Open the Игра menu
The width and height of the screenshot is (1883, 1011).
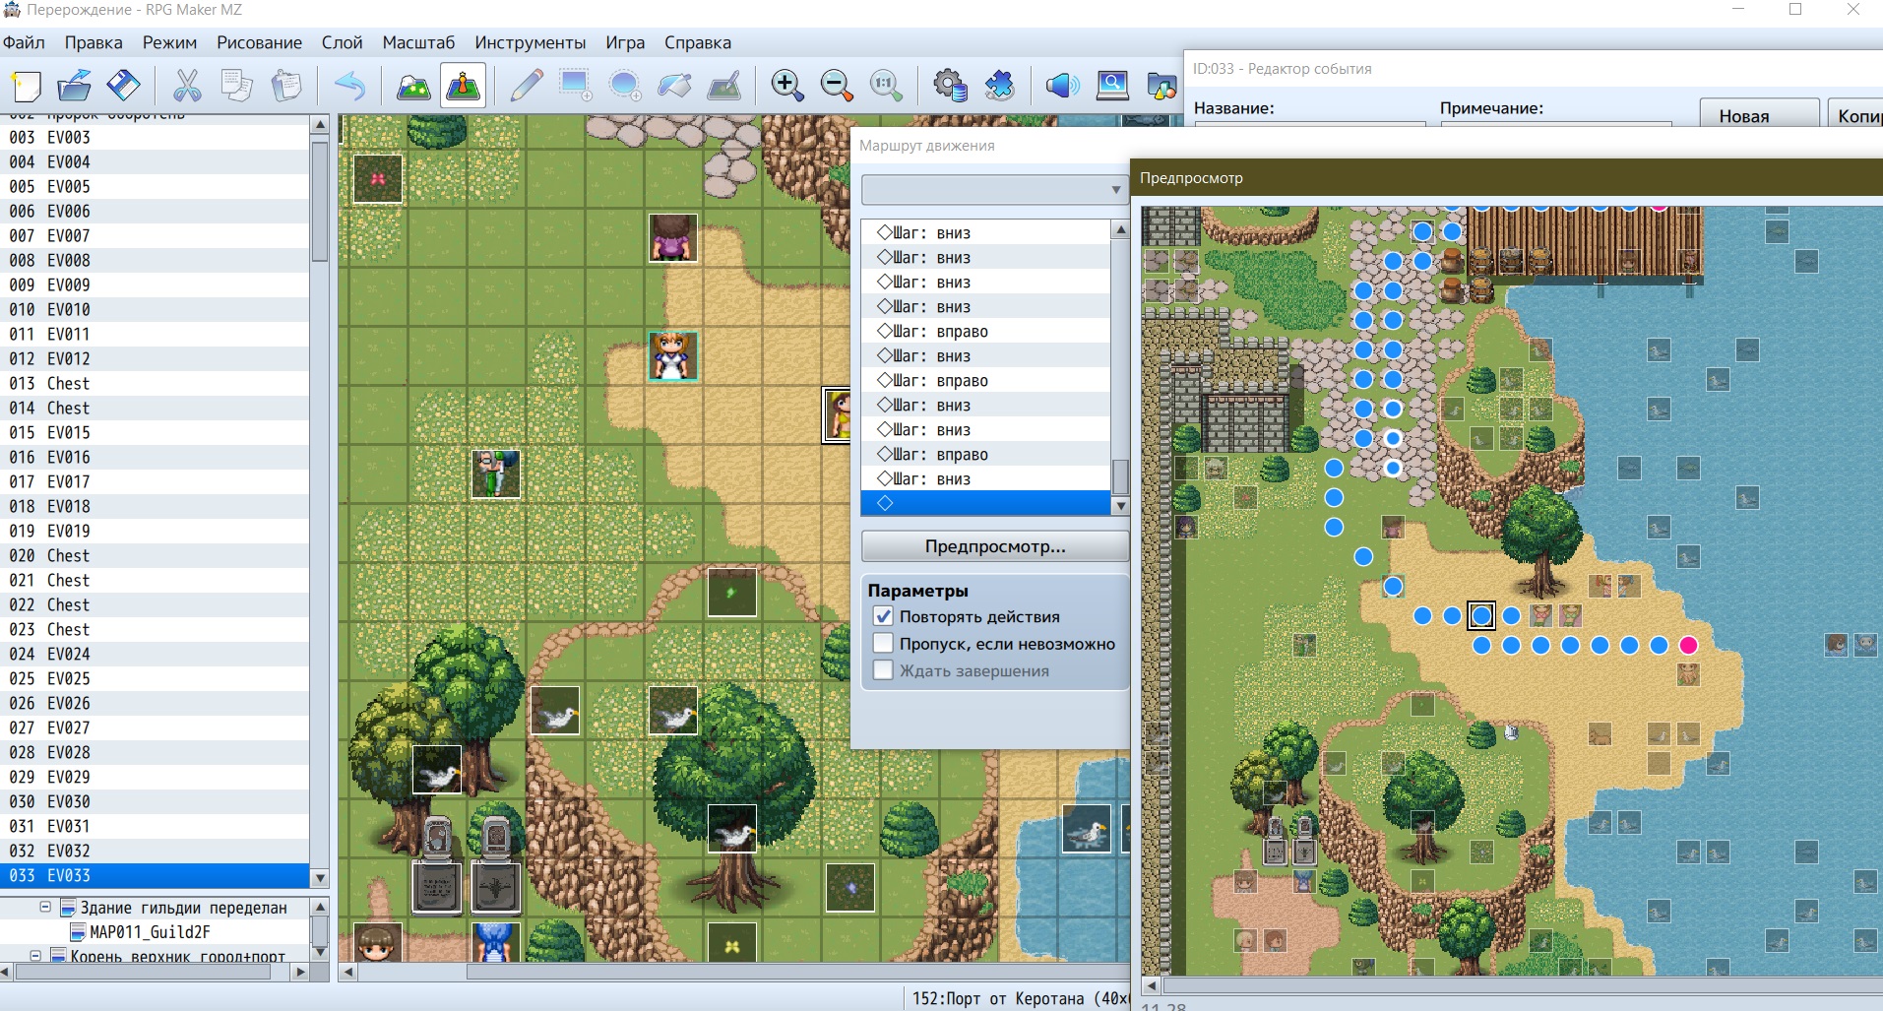[x=625, y=42]
